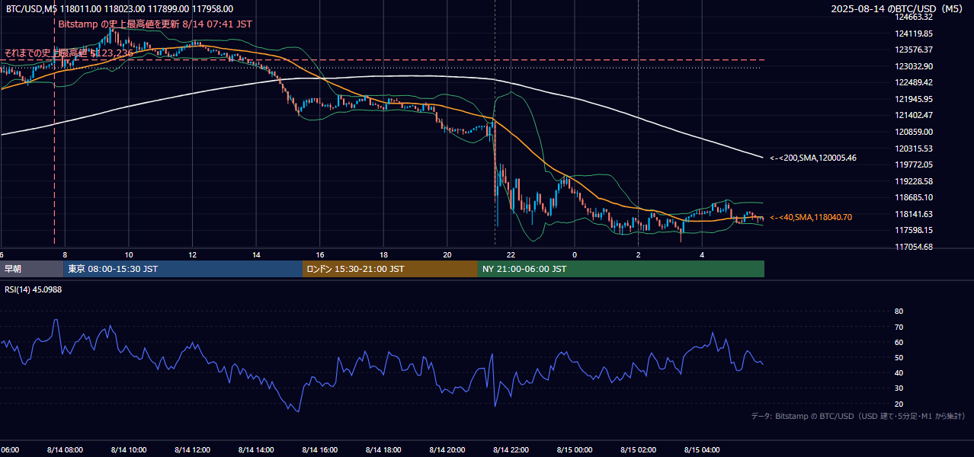Click the 8/14 14:00 date label

point(256,450)
